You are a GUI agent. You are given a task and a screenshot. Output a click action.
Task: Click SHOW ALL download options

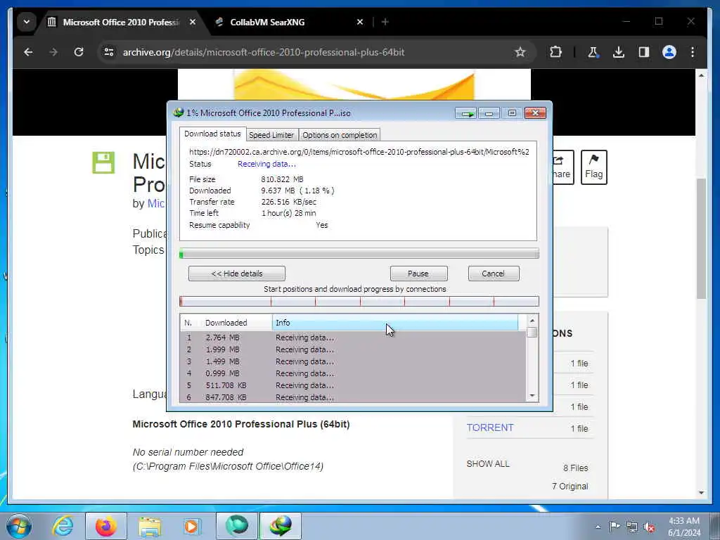pyautogui.click(x=488, y=464)
